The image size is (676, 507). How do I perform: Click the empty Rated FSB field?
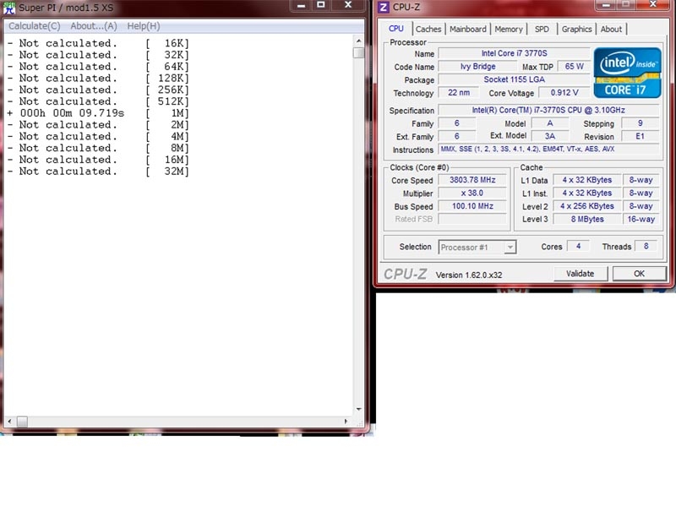[472, 219]
